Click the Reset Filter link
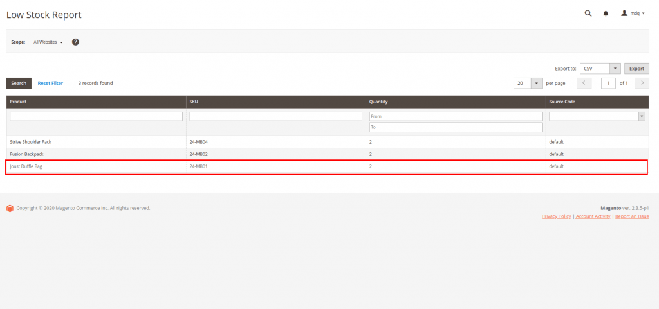 click(50, 83)
